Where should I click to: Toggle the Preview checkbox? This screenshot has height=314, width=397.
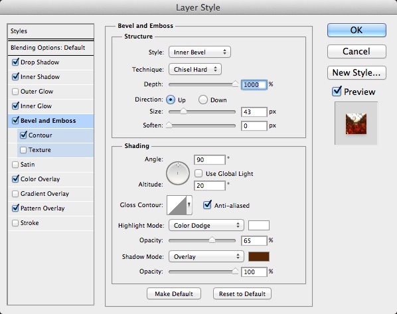(337, 92)
